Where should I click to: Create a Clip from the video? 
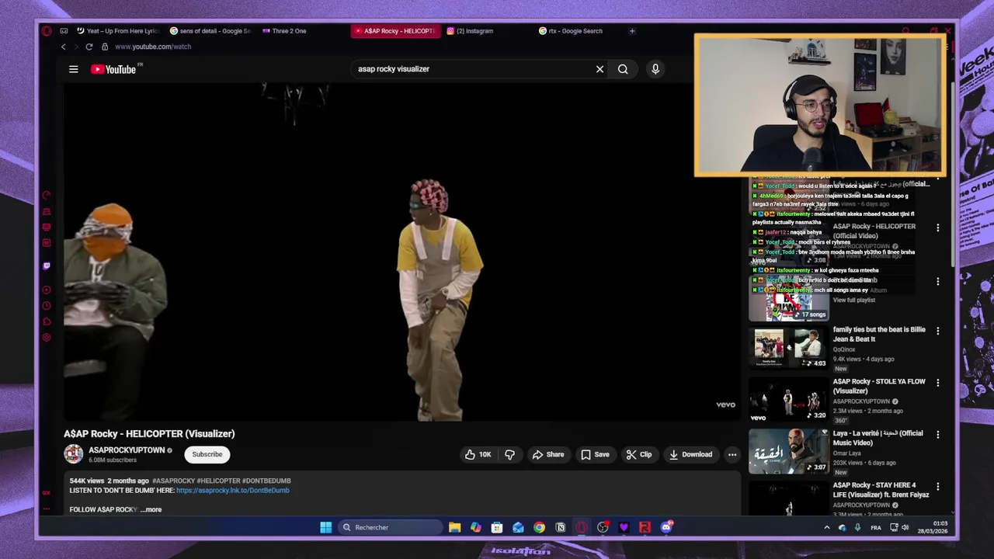pos(639,454)
